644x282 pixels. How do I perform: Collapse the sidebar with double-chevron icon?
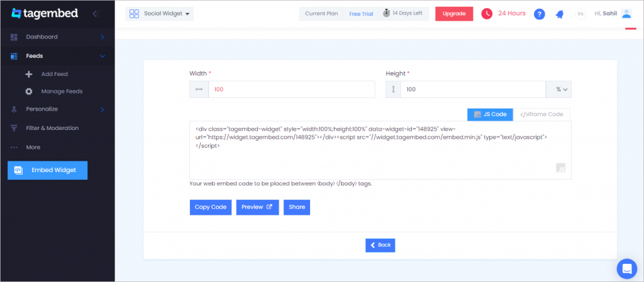tap(96, 14)
